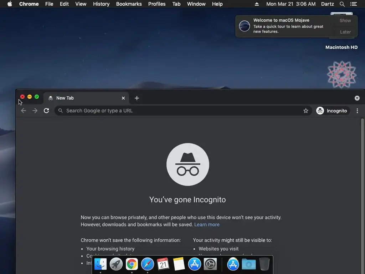Bookmark this tab with the star icon

point(305,111)
